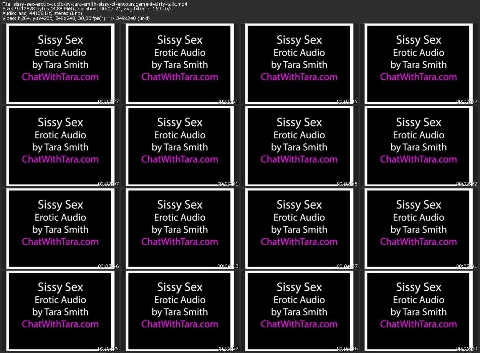Image resolution: width=480 pixels, height=353 pixels.
Task: Select the thumbnail at 00:04:10
Action: click(x=180, y=228)
